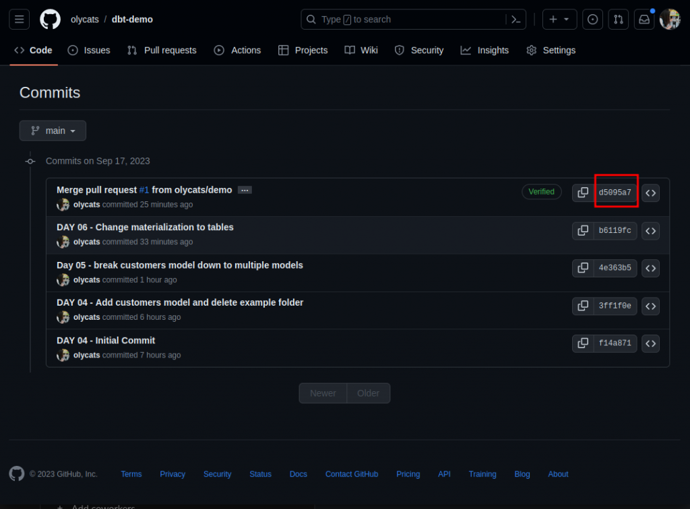The width and height of the screenshot is (690, 509).
Task: Open the Training footer link
Action: click(482, 474)
